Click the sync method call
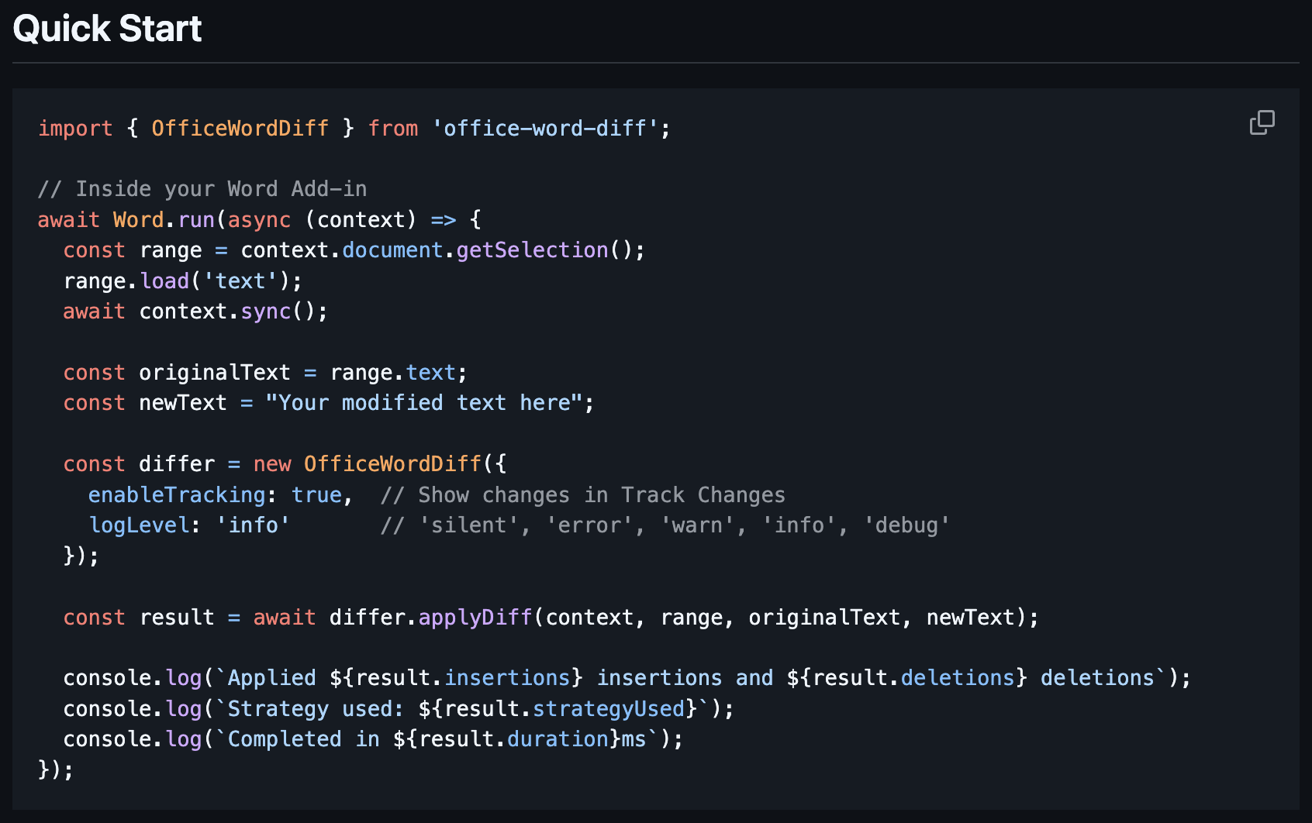 pos(265,312)
